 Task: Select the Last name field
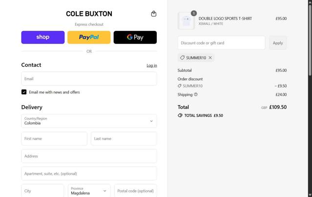pyautogui.click(x=124, y=139)
